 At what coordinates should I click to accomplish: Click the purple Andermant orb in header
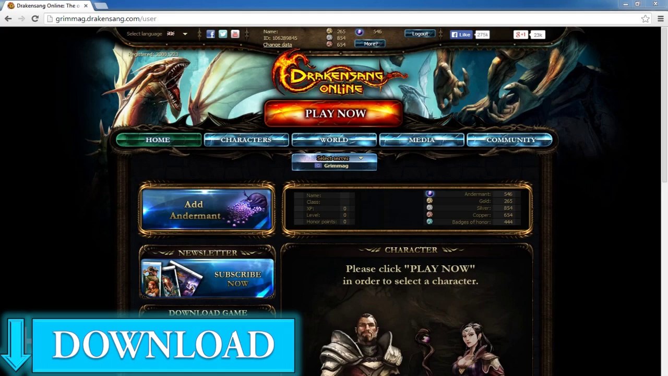(359, 32)
